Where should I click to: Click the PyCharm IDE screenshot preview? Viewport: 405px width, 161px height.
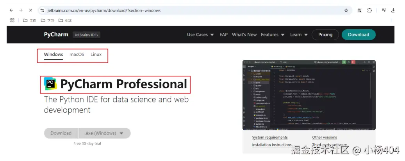pos(309,95)
